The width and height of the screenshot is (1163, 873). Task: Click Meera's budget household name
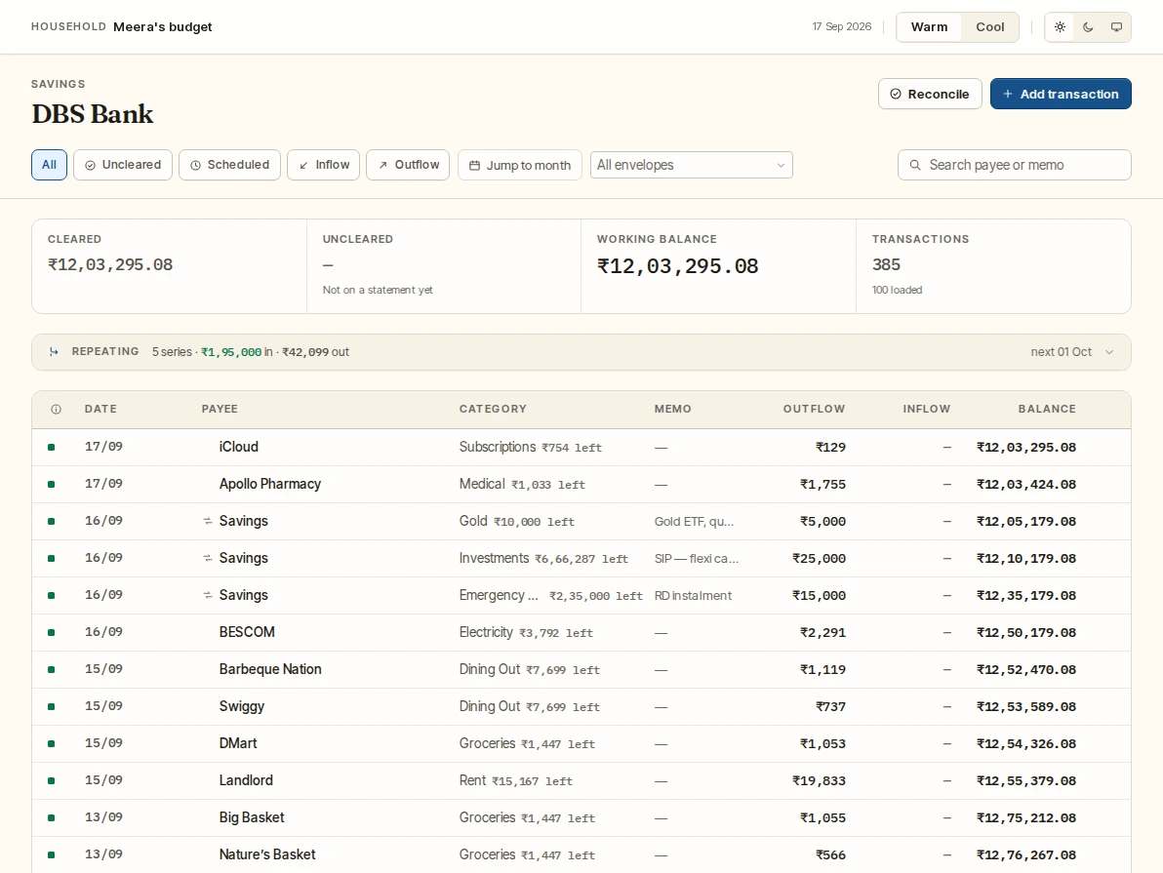[x=162, y=26]
